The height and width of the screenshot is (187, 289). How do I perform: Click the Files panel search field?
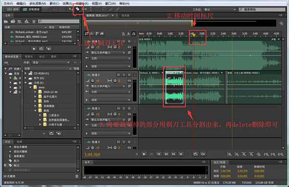pyautogui.click(x=59, y=21)
